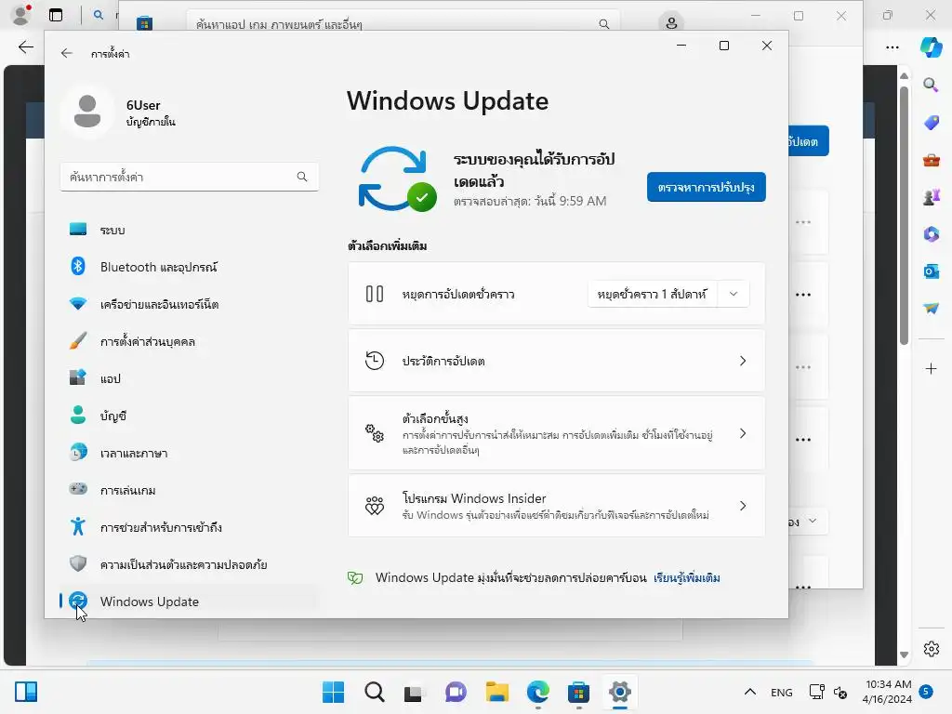Image resolution: width=952 pixels, height=714 pixels.
Task: Open the Edge sidebar Microsoft 365 icon
Action: coord(931,233)
